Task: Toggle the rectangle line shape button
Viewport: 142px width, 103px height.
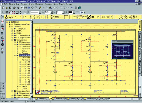Action: point(17,12)
